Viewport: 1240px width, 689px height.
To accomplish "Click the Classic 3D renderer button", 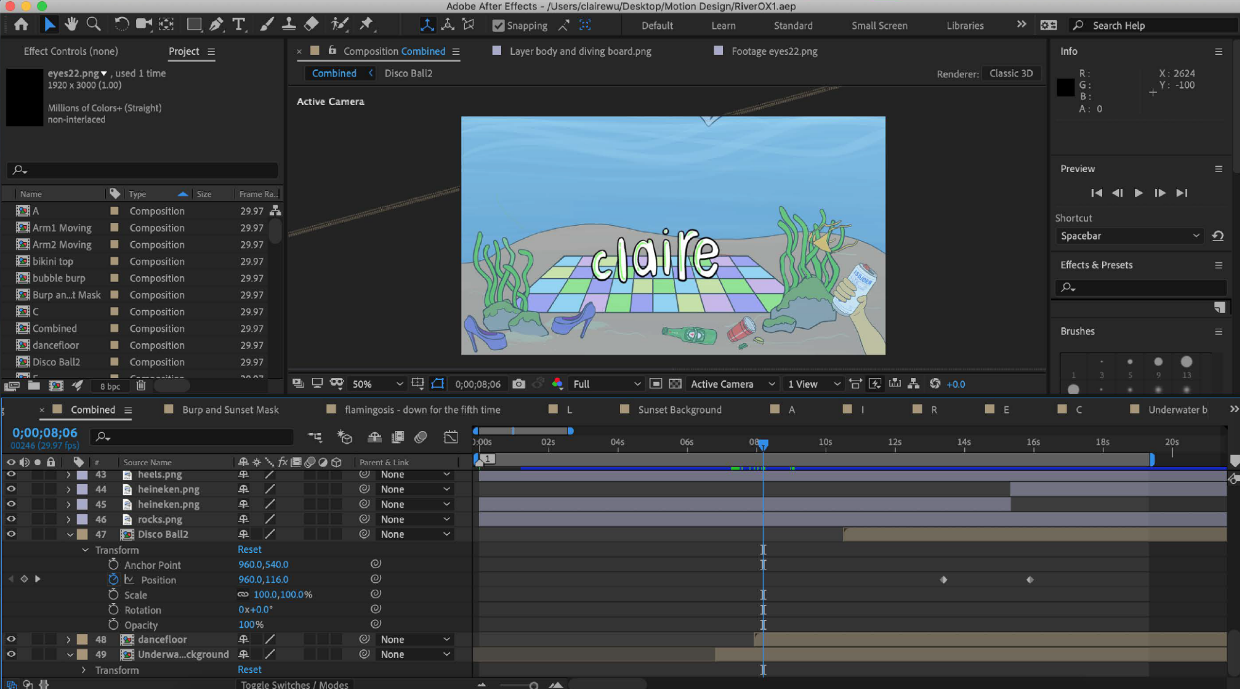I will (1011, 73).
